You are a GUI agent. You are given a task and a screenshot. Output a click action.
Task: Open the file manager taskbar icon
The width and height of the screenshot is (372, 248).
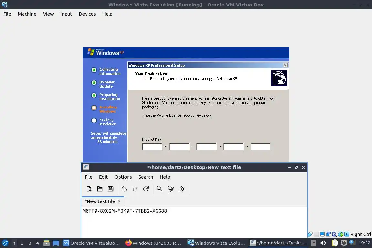point(46,243)
